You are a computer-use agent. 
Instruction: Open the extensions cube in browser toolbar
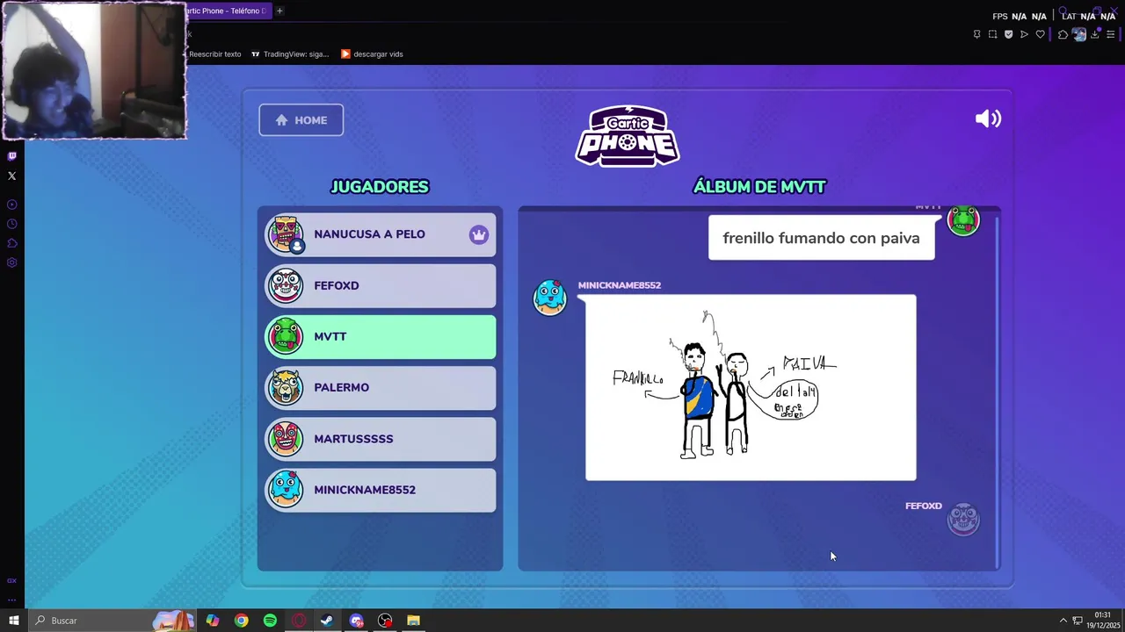click(1063, 34)
